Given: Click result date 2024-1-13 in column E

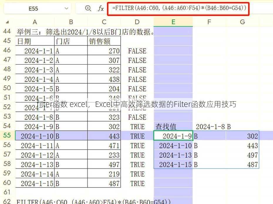Looking at the screenshot, I should coord(173,155).
